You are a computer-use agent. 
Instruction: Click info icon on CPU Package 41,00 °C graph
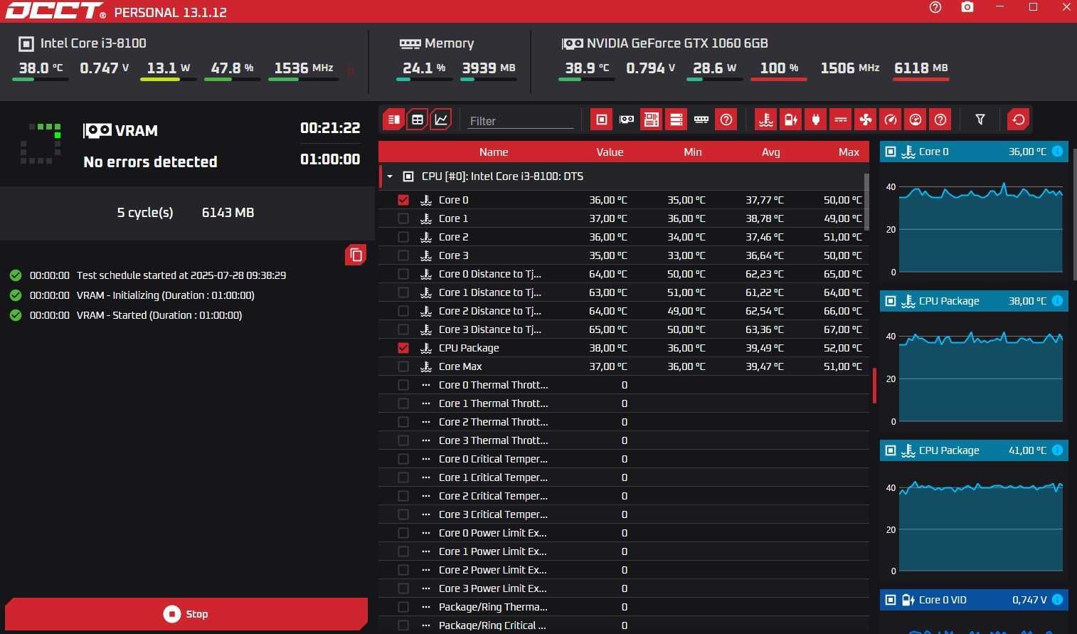pos(1057,450)
